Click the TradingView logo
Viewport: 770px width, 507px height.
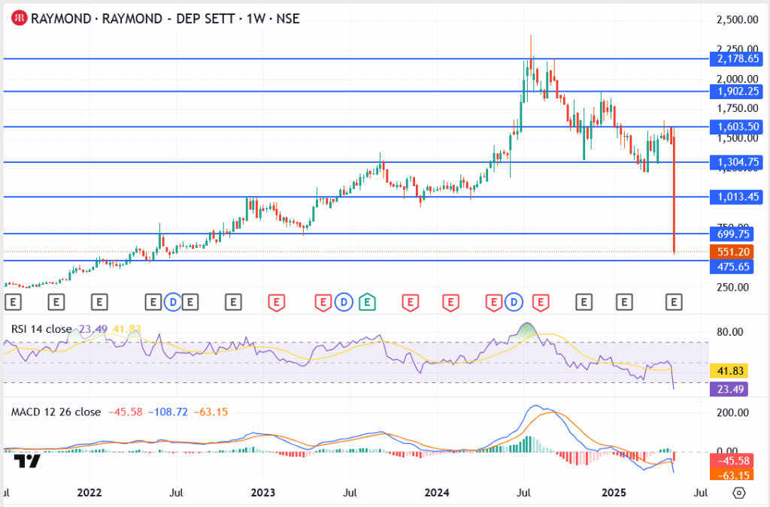point(28,461)
